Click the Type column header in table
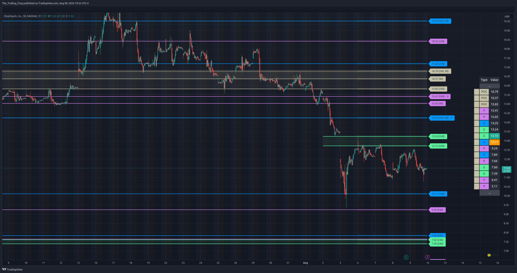The height and width of the screenshot is (273, 517). coord(484,80)
